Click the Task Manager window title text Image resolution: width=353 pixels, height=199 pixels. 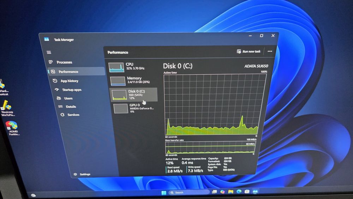[64, 40]
